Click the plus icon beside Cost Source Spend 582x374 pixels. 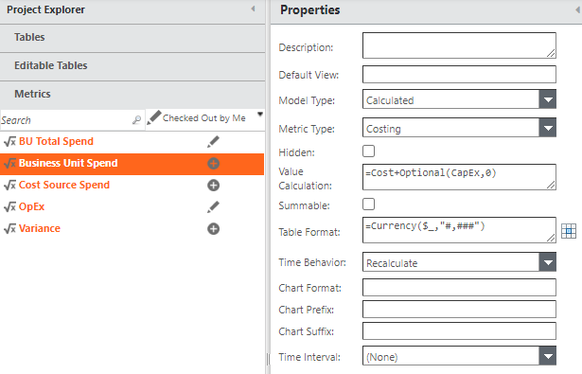214,186
